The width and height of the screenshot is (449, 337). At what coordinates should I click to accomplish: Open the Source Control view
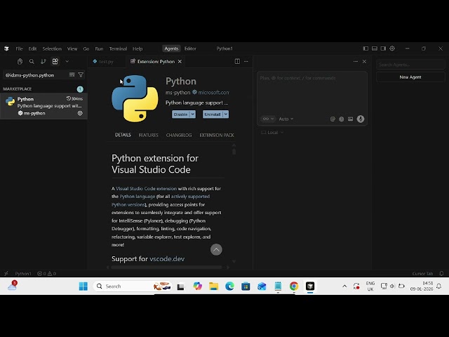tap(43, 61)
